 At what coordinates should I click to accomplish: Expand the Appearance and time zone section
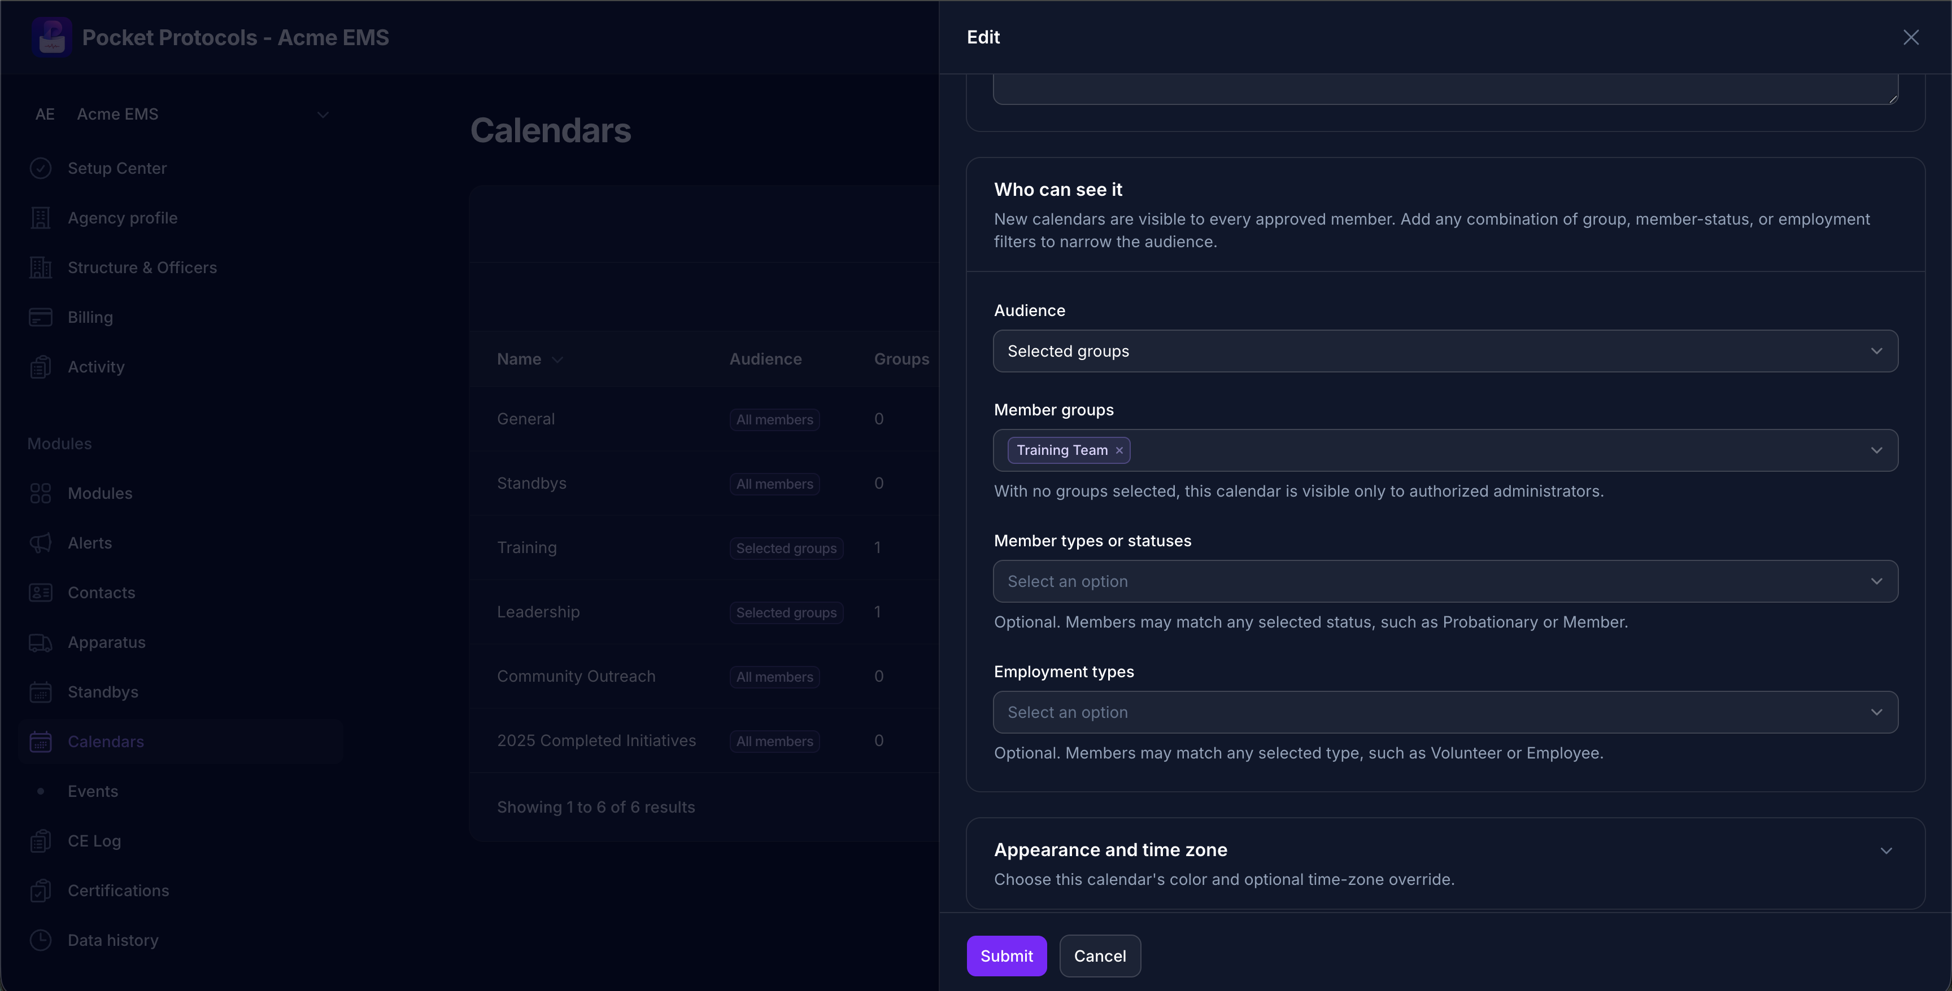tap(1886, 851)
